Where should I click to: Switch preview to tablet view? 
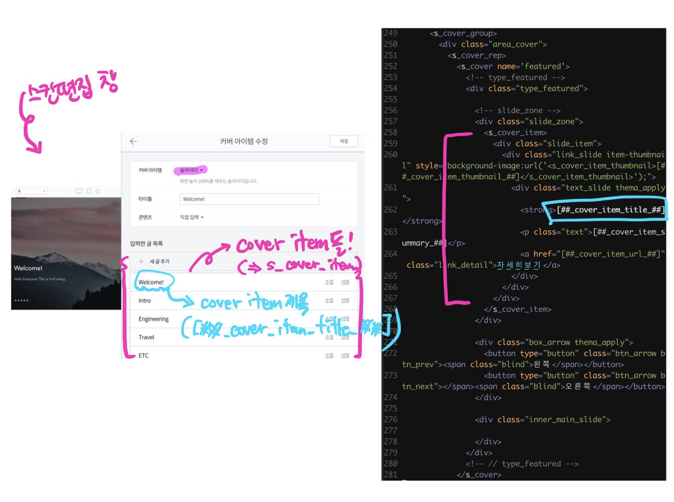(89, 191)
